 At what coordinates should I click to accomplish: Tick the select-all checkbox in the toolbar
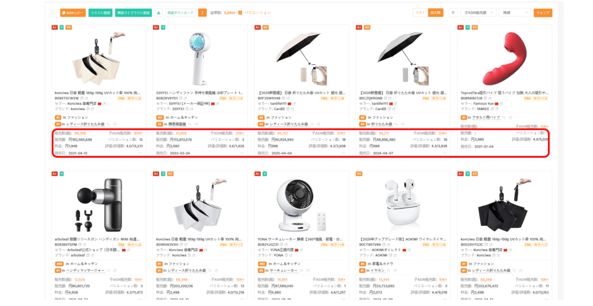pyautogui.click(x=53, y=13)
